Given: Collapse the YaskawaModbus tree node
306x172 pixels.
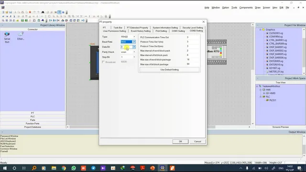Looking at the screenshot, I should [257, 86].
